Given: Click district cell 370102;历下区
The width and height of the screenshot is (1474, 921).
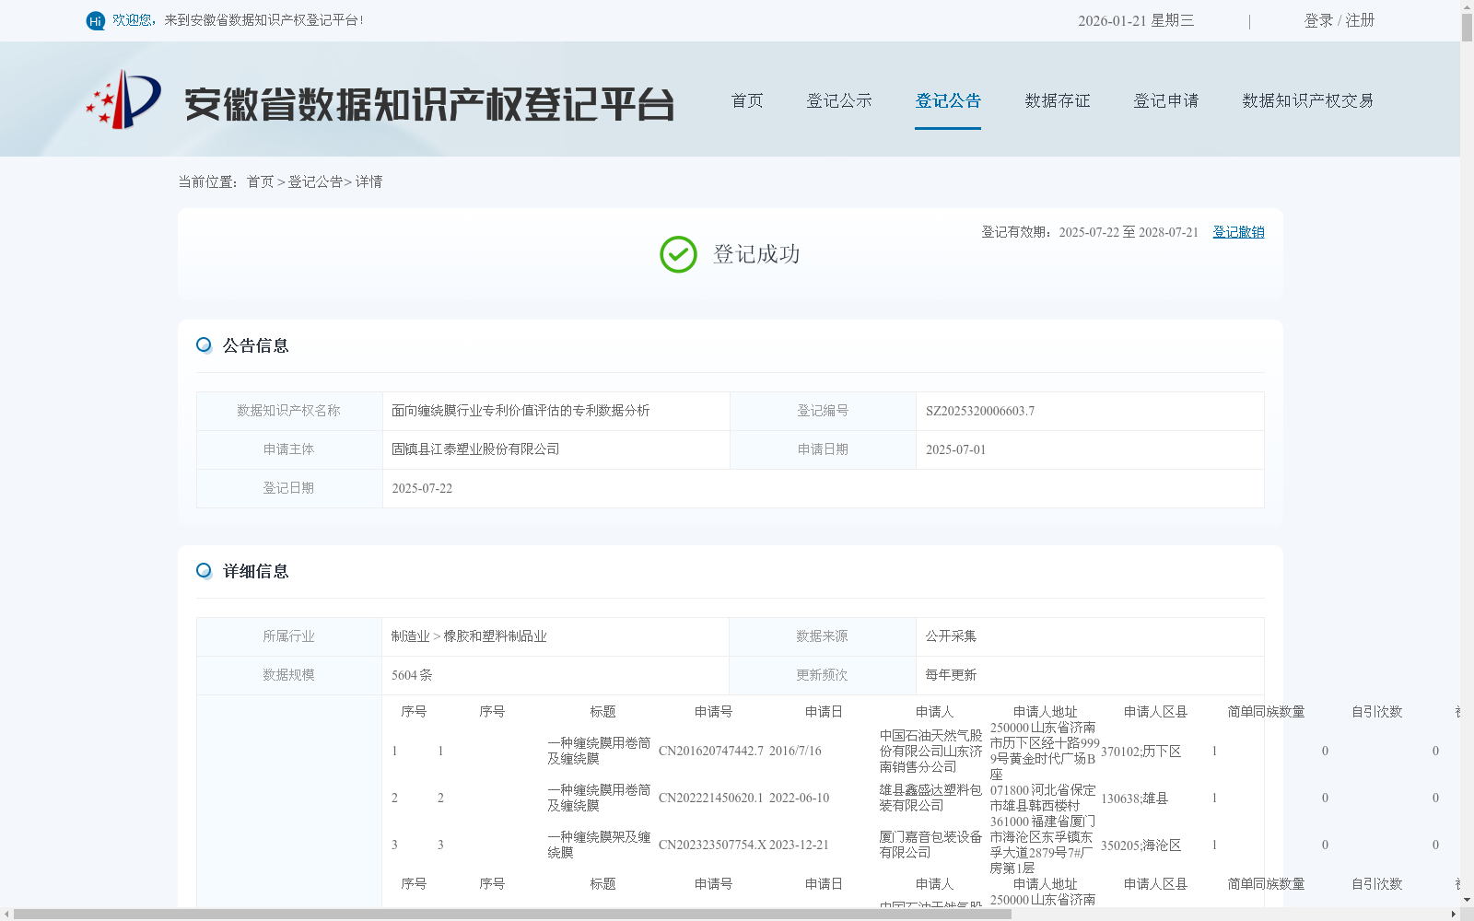Looking at the screenshot, I should click(1141, 751).
